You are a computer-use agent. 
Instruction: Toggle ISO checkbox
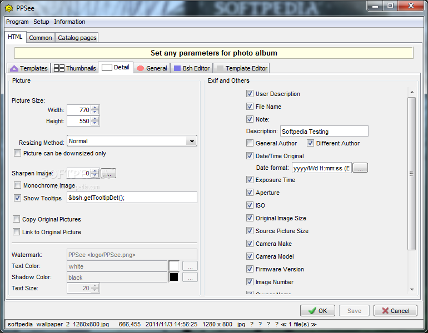250,205
